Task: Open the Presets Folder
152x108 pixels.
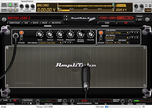Action: [x=14, y=23]
